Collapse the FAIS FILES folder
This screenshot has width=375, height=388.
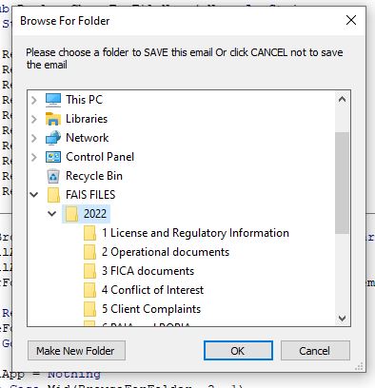[x=34, y=195]
